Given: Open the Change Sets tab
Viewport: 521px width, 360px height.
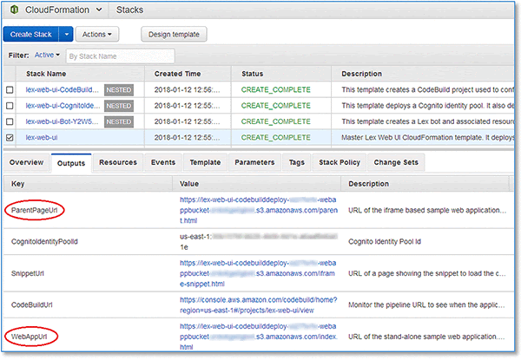Looking at the screenshot, I should (396, 162).
